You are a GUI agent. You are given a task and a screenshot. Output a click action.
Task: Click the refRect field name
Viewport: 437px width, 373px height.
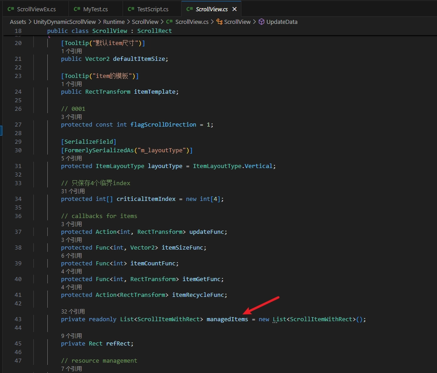[x=118, y=344]
